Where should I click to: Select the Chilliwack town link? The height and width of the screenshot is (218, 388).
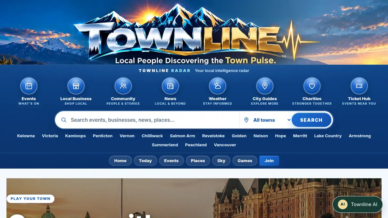point(152,136)
